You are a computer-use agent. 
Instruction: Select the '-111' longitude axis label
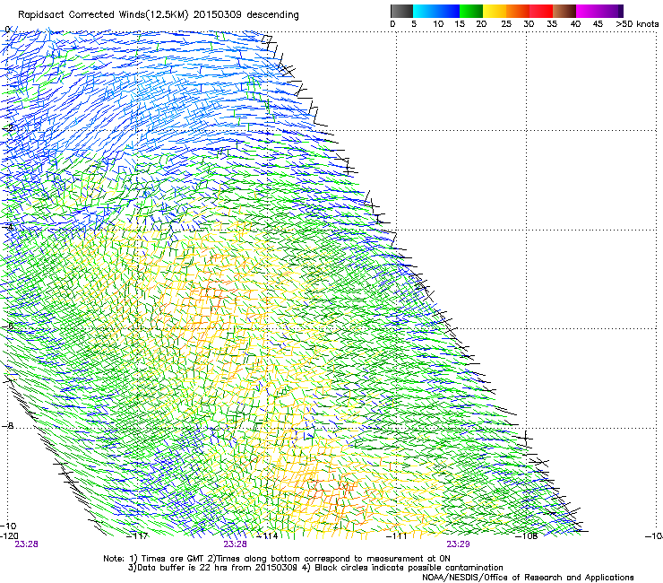[x=397, y=536]
